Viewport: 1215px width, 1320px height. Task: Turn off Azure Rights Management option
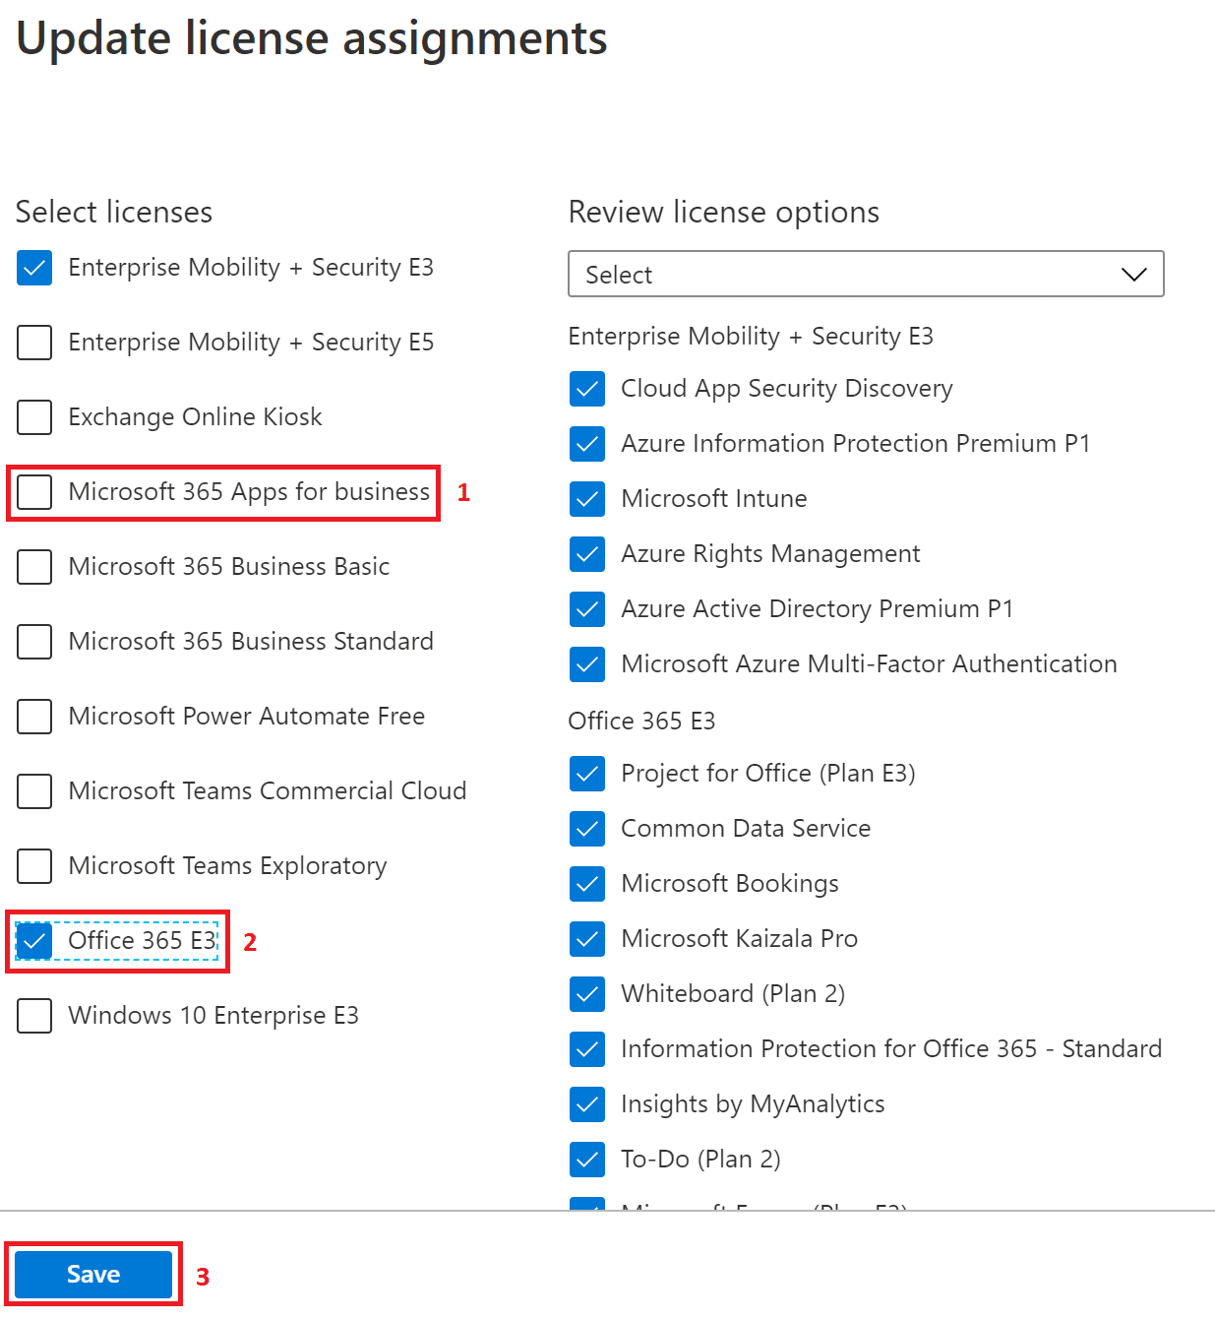coord(587,554)
